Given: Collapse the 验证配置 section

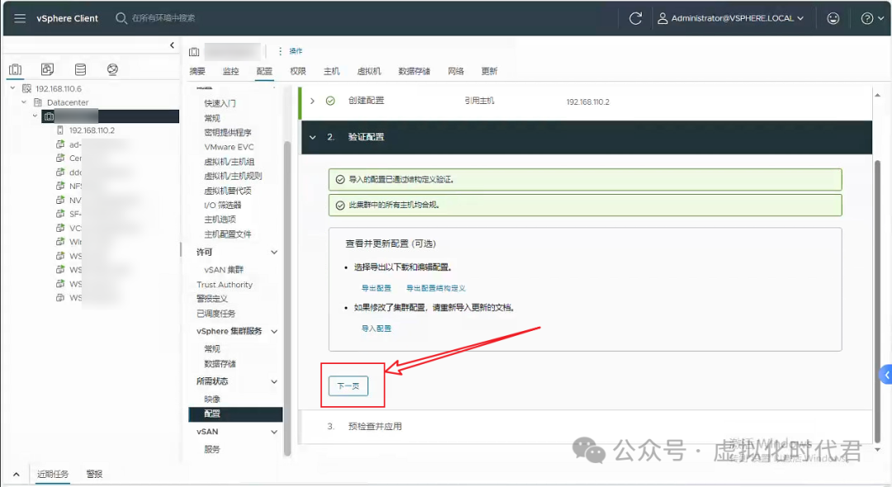Looking at the screenshot, I should (x=312, y=137).
